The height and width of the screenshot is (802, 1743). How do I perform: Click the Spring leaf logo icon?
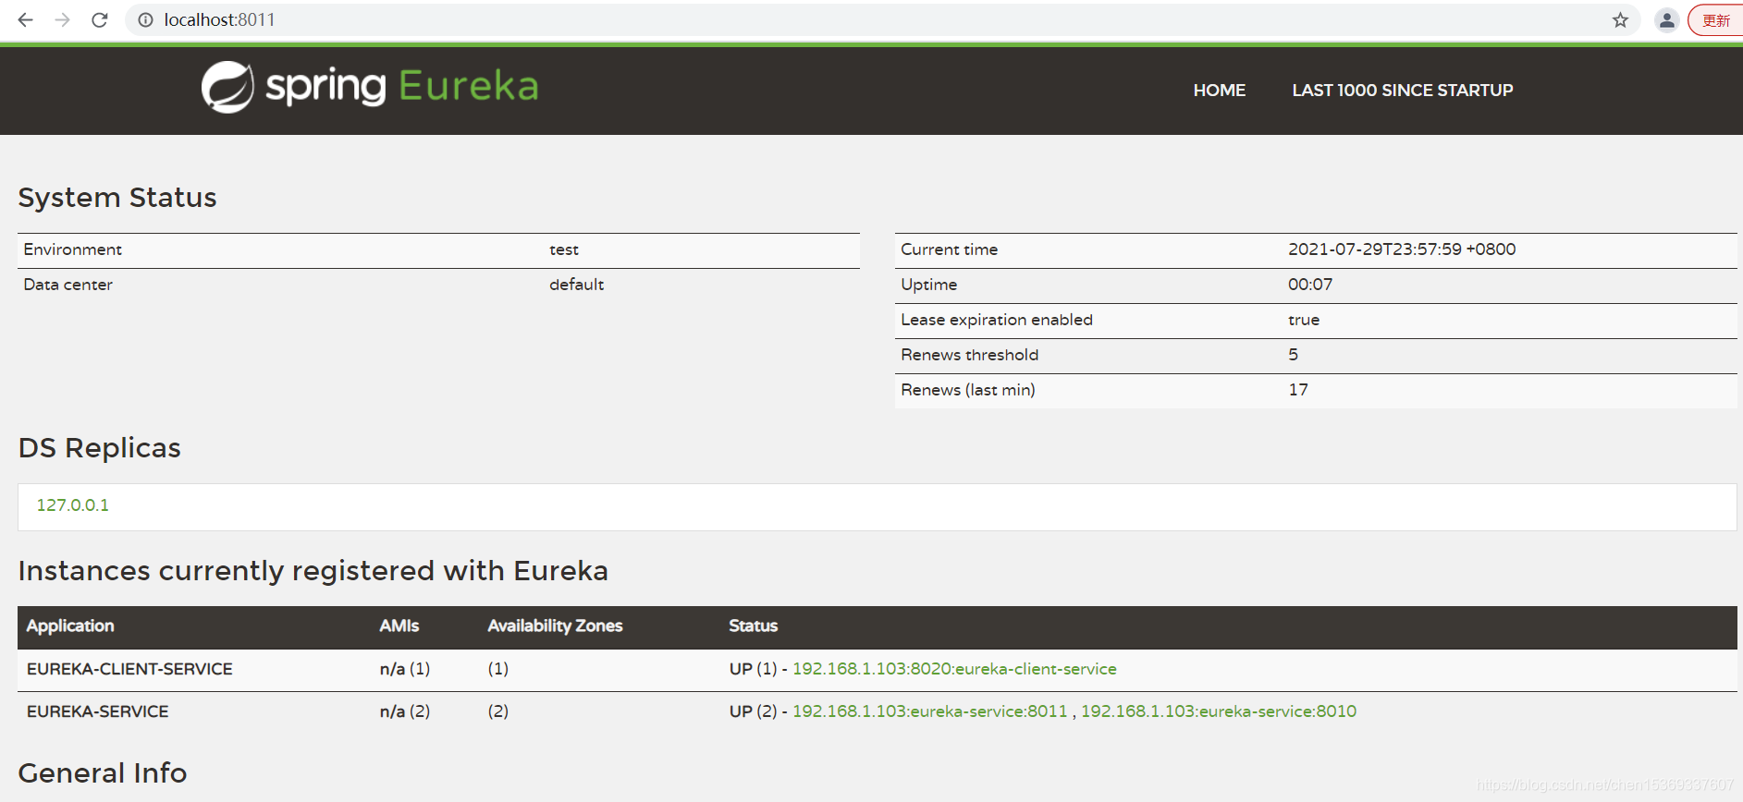point(227,88)
